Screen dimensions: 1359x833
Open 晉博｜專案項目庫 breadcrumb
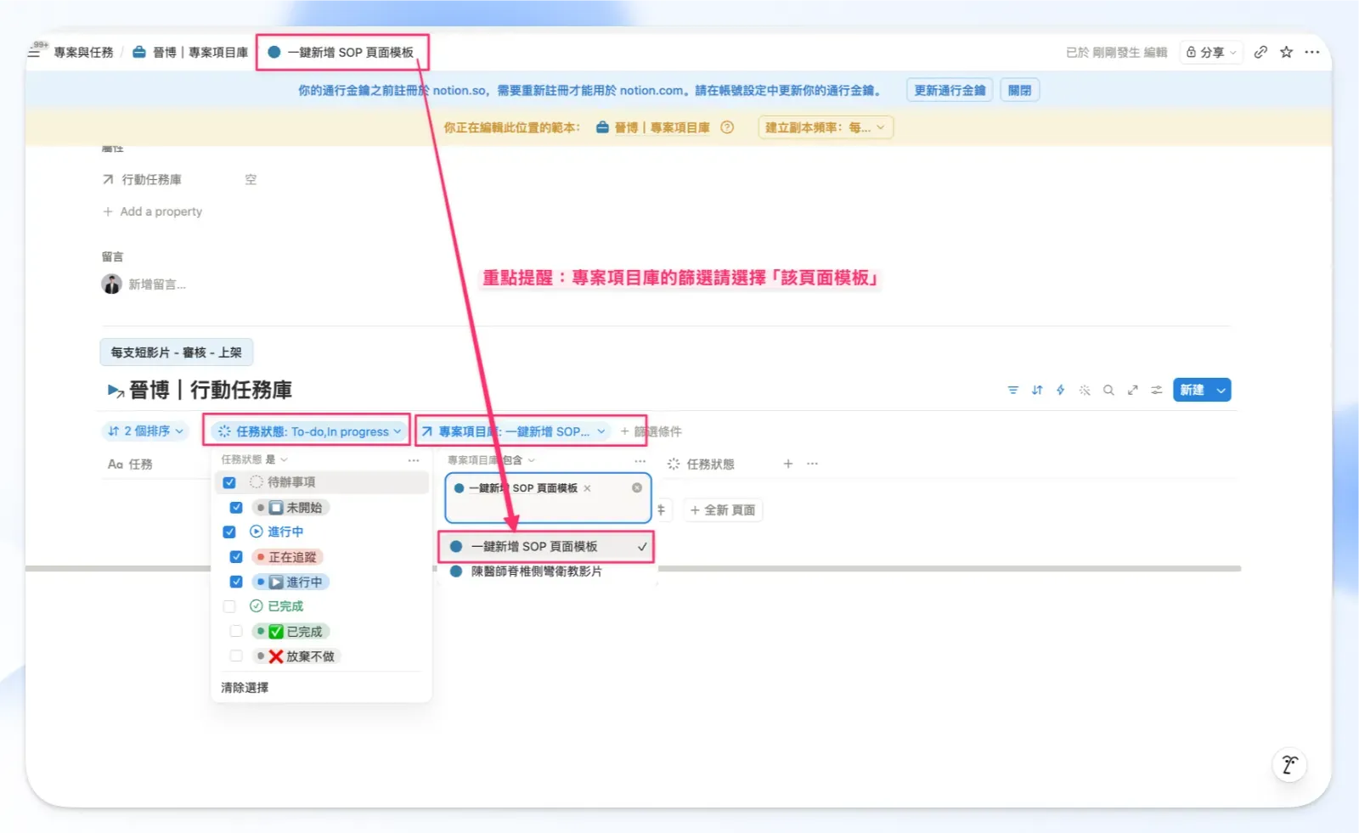point(191,53)
